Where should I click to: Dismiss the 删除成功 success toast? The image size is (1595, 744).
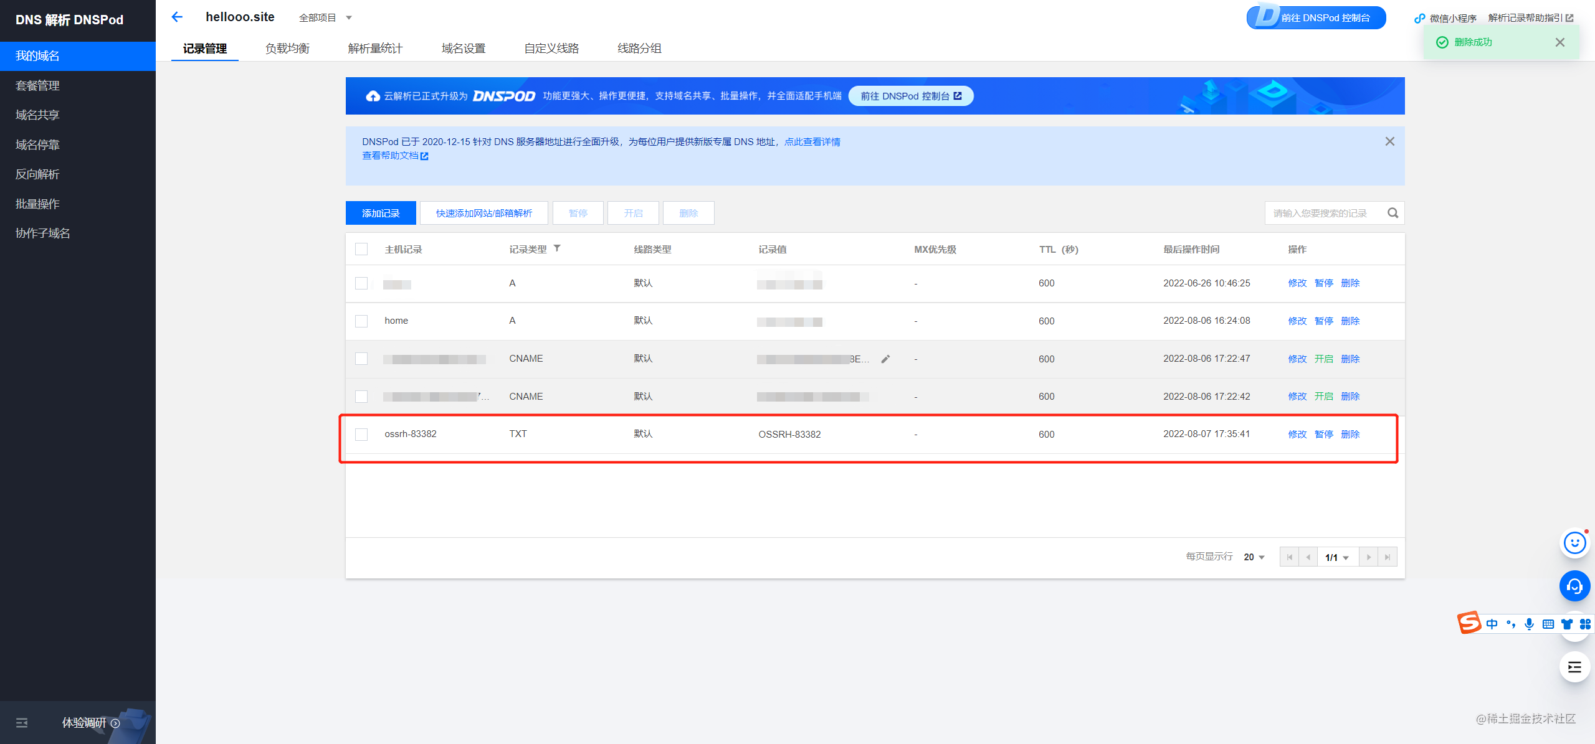1559,42
